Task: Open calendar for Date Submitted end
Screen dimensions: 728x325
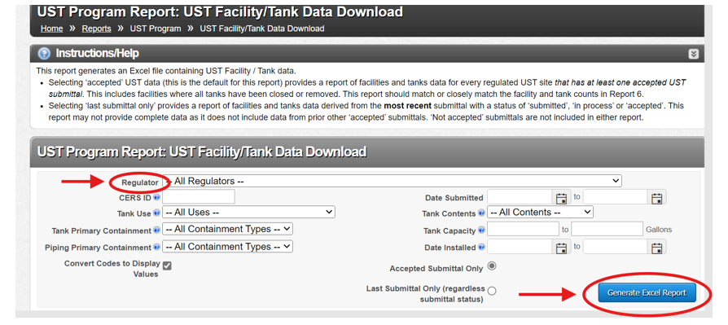Action: tap(656, 198)
